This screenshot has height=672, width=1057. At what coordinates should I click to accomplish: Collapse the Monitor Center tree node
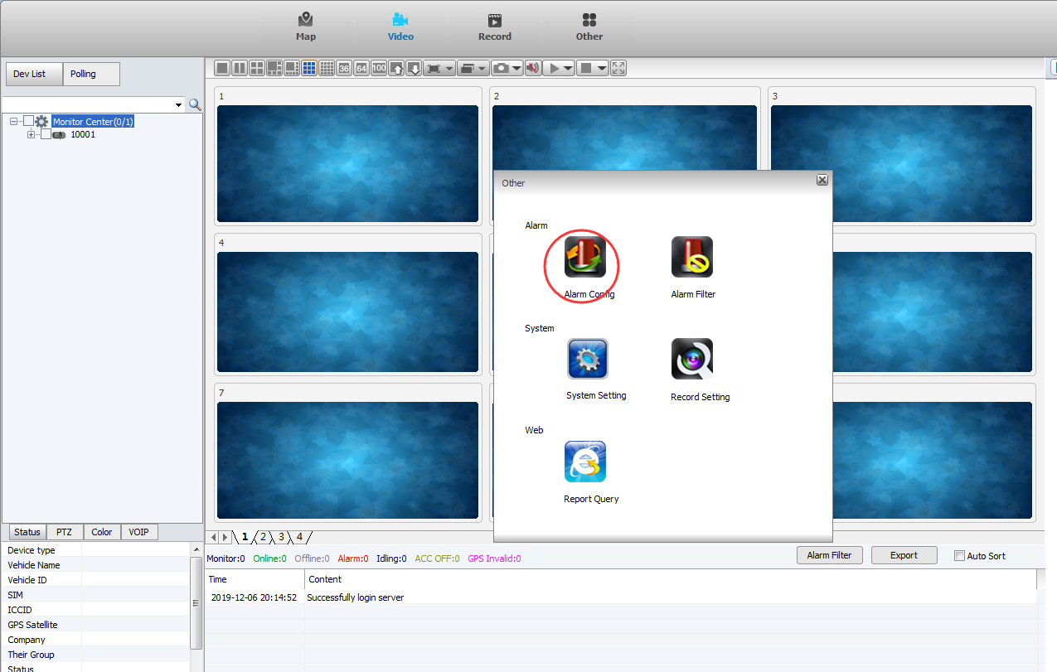[x=14, y=121]
